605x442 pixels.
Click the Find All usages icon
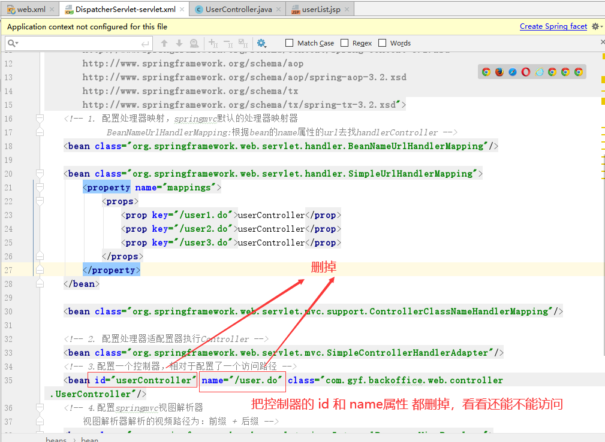pos(194,43)
